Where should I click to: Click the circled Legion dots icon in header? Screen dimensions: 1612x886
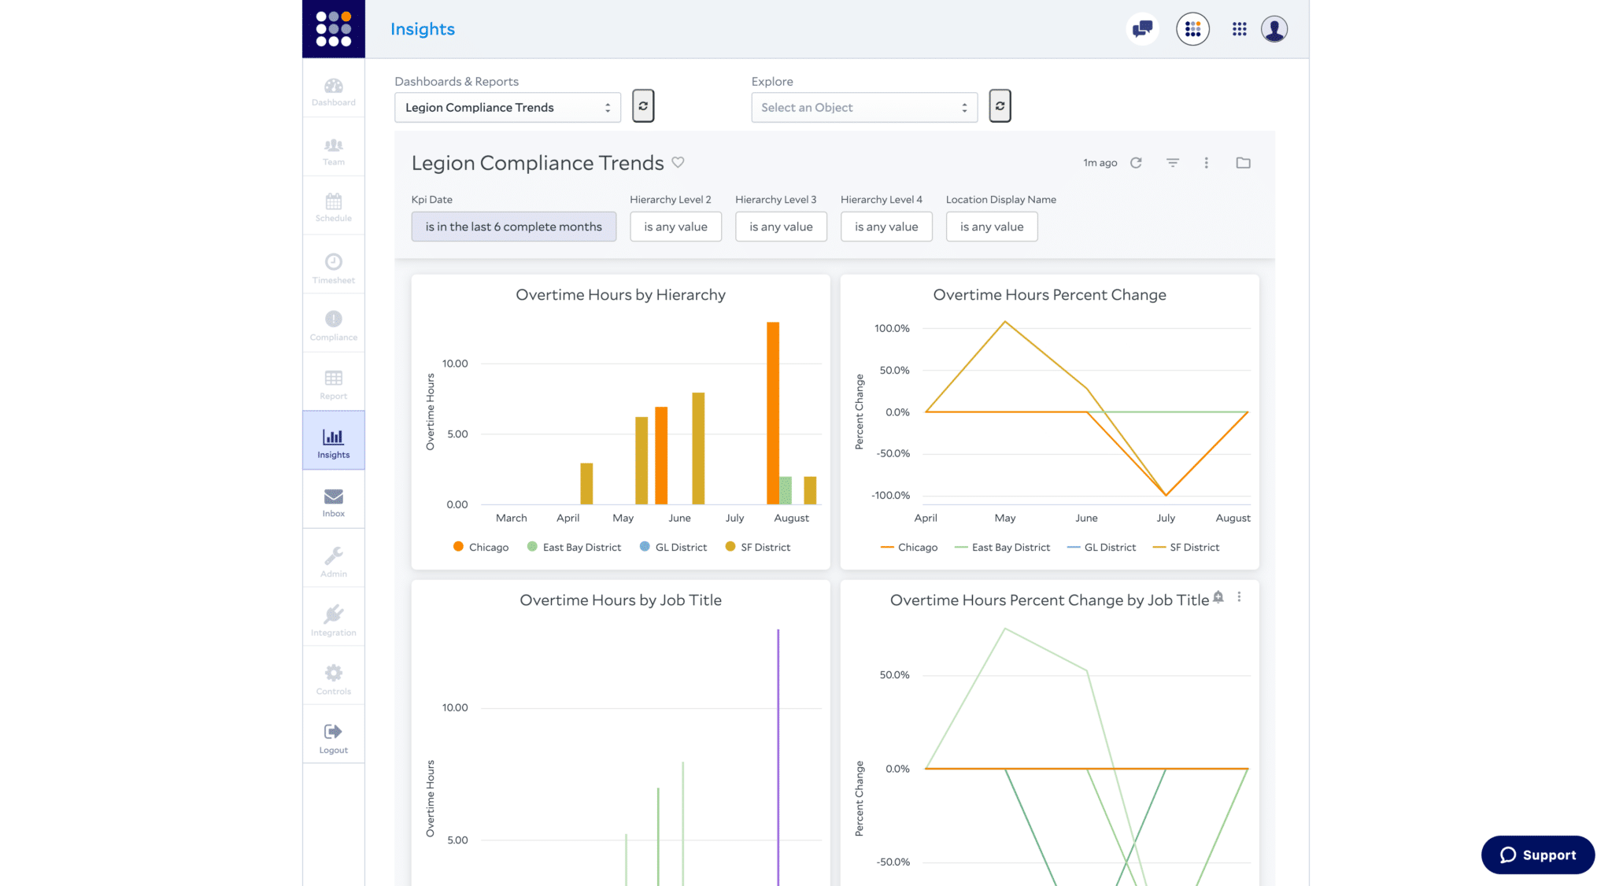point(1192,29)
